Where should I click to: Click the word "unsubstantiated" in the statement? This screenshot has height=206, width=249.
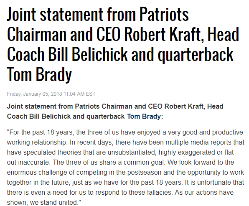[x=131, y=153]
